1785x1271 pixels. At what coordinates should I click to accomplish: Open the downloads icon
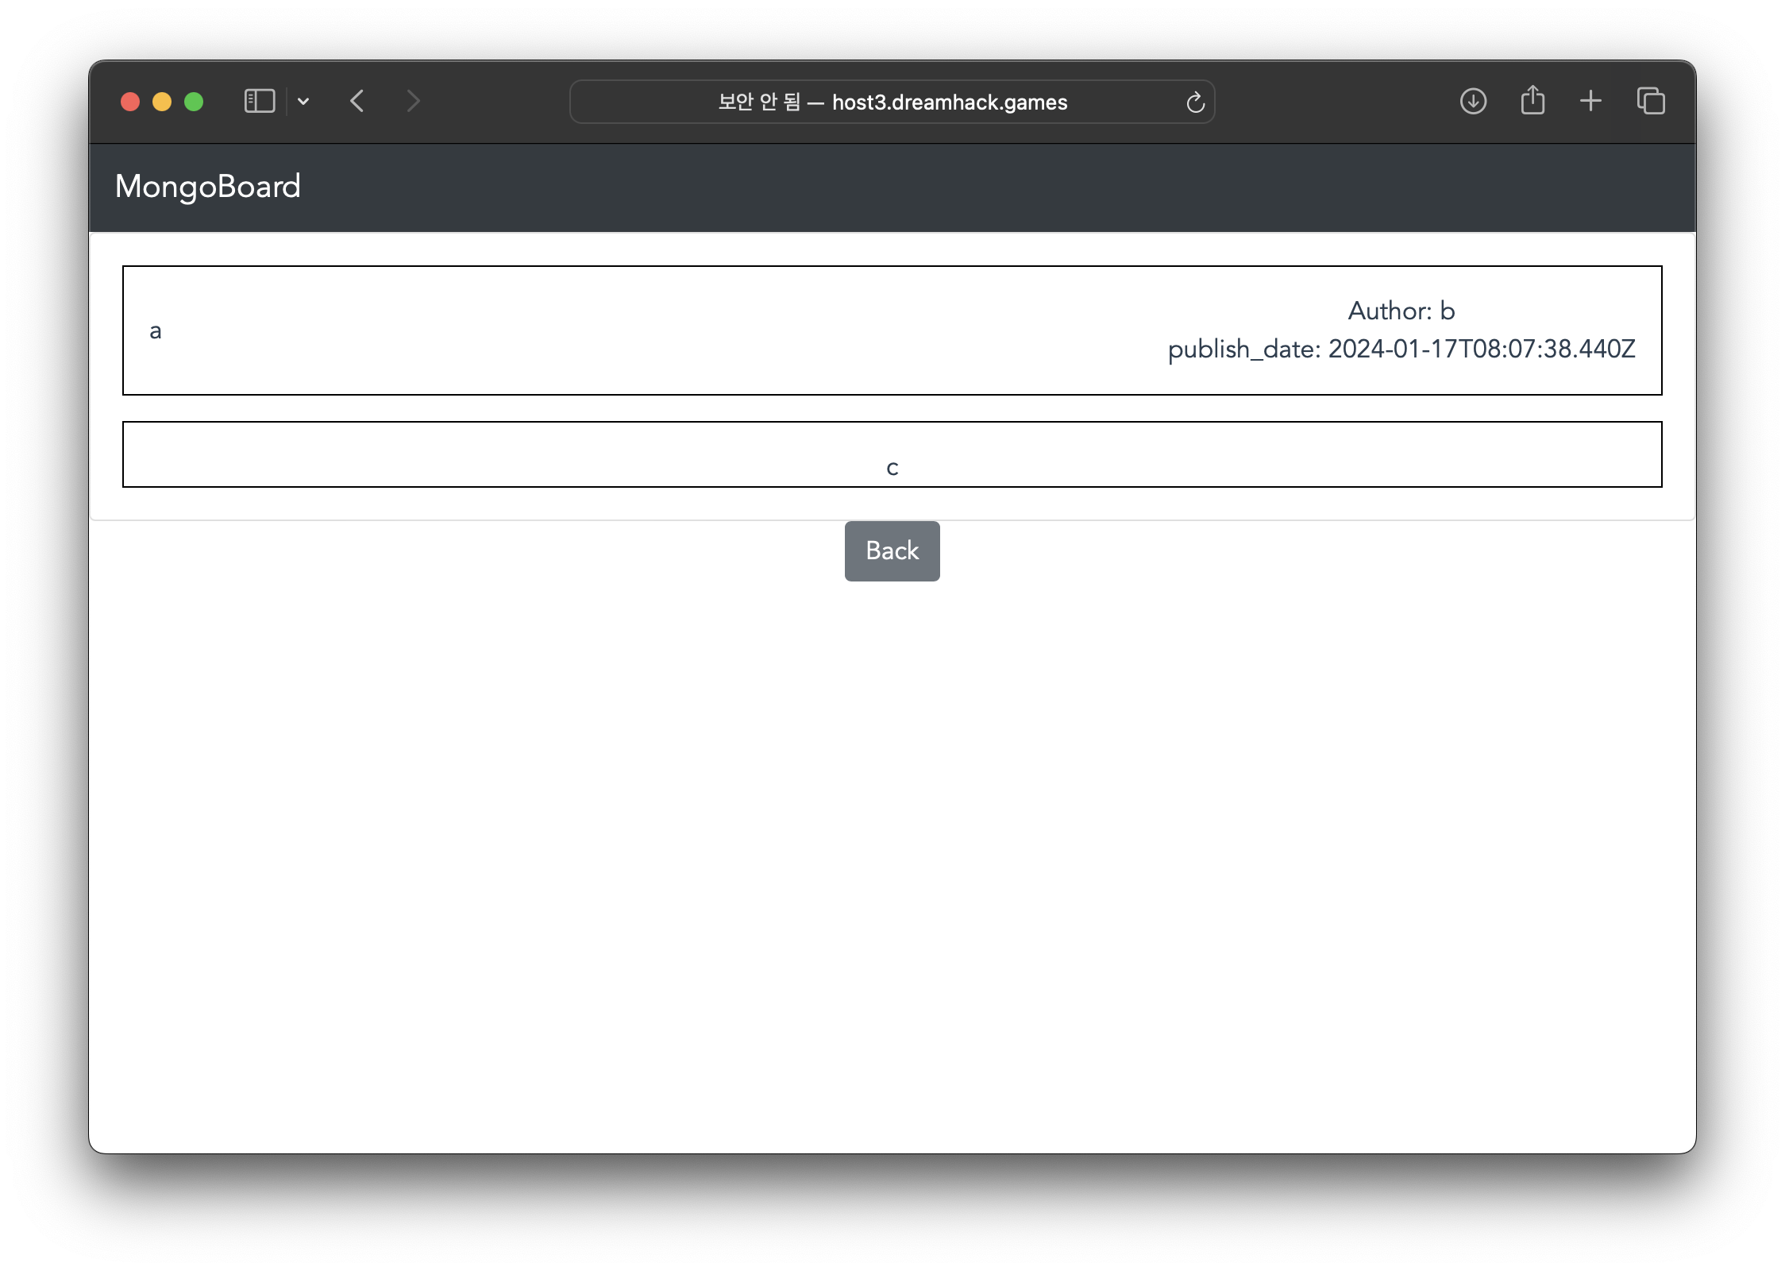coord(1473,102)
